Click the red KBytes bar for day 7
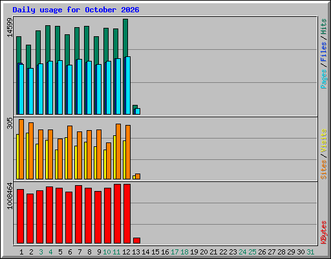331x259 pixels. point(78,214)
